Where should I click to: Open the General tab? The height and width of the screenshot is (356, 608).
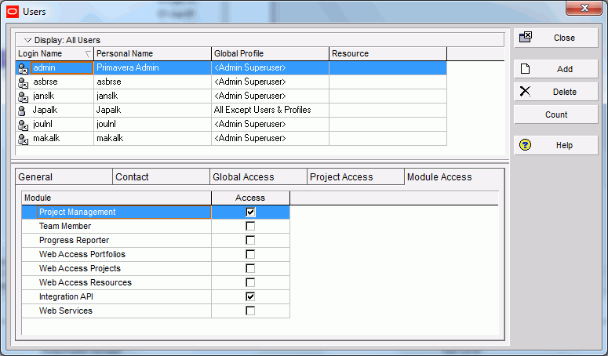tap(64, 176)
